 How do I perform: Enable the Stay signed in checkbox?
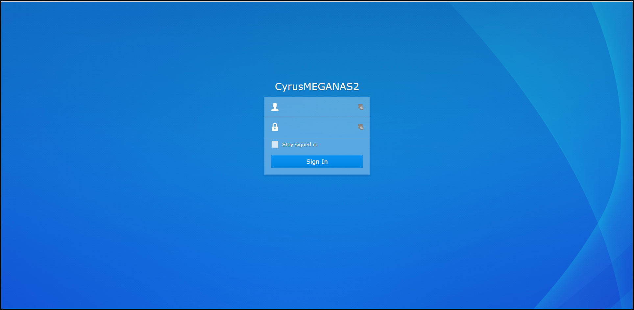pyautogui.click(x=275, y=144)
